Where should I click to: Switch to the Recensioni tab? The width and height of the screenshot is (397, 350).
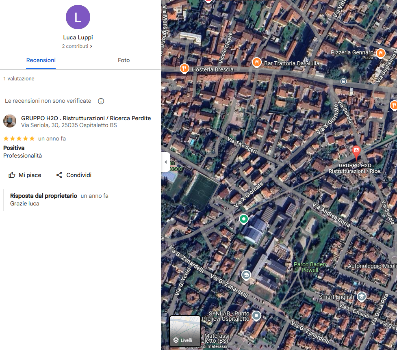(41, 60)
